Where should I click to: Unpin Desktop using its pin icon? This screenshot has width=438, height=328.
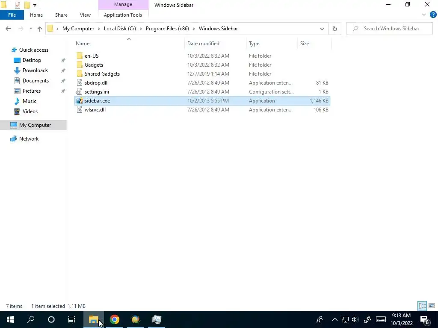pyautogui.click(x=63, y=60)
